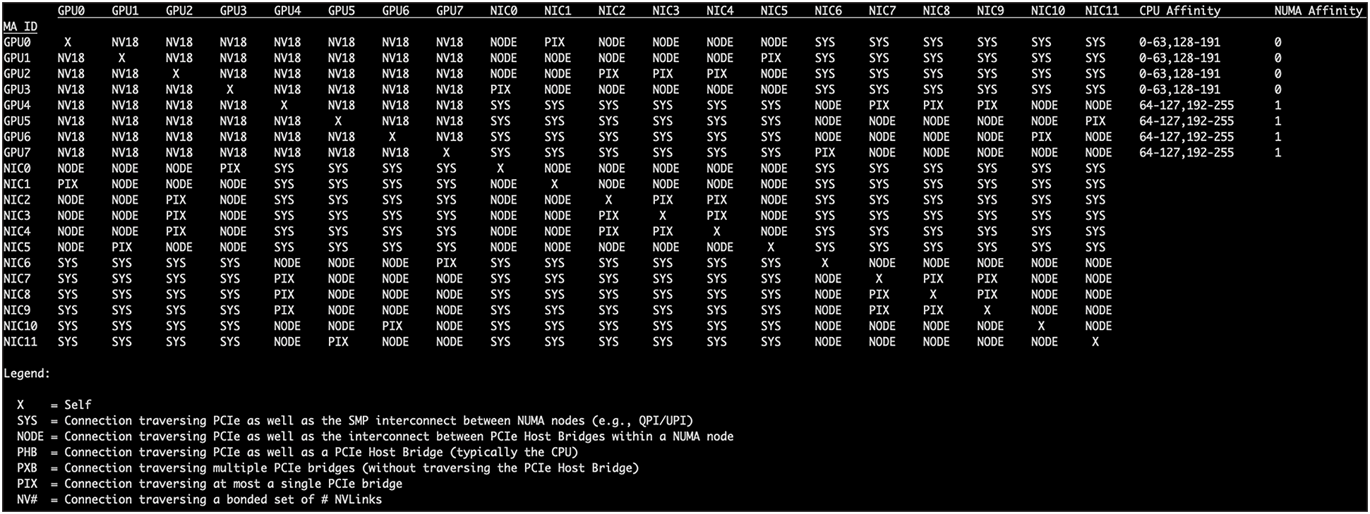Select PIX in GPU7 row under NIC6
Image resolution: width=1370 pixels, height=514 pixels.
tap(825, 152)
